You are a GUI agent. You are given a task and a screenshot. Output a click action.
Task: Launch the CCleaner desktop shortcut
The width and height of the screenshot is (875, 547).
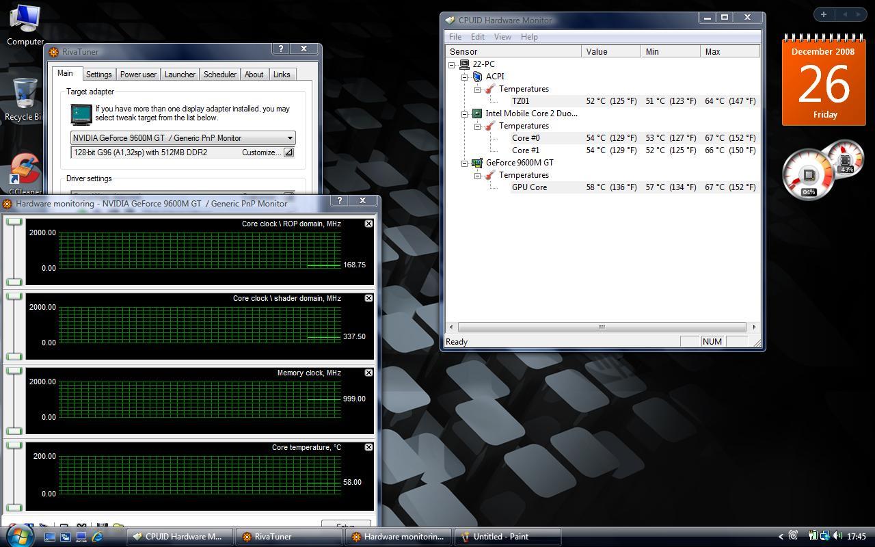click(25, 174)
